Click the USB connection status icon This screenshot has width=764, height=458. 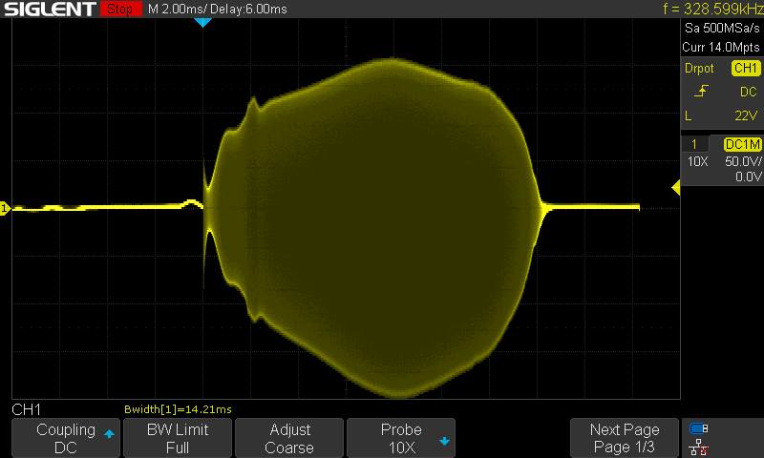pyautogui.click(x=699, y=428)
